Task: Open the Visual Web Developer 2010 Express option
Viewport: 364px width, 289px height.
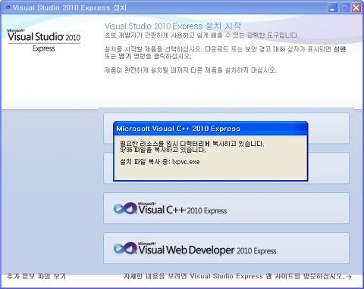Action: coord(226,248)
